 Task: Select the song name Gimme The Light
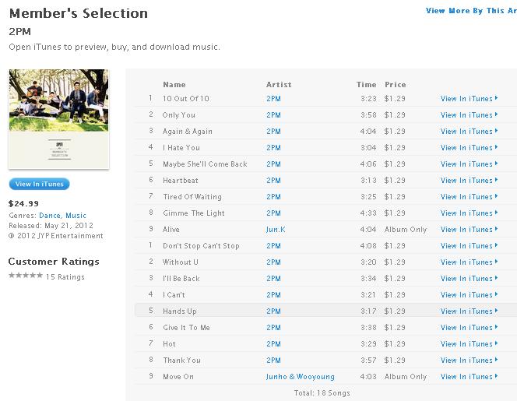click(194, 213)
